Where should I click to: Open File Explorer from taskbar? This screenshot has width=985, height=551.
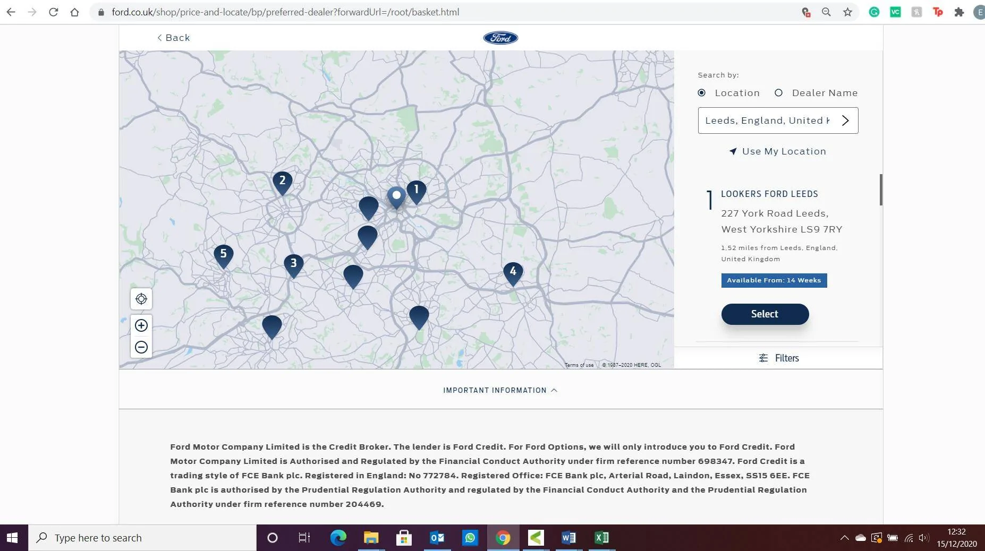(371, 538)
